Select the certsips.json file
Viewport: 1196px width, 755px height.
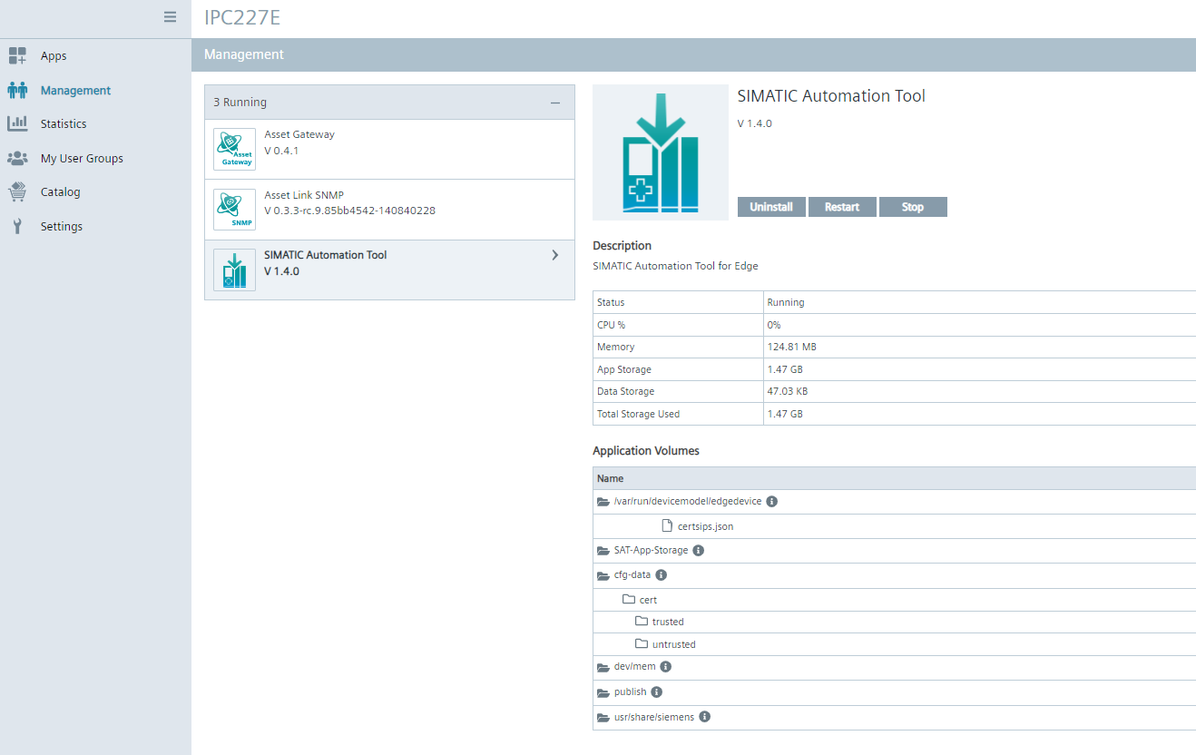704,526
